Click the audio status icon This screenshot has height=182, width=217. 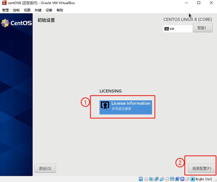tap(151, 179)
